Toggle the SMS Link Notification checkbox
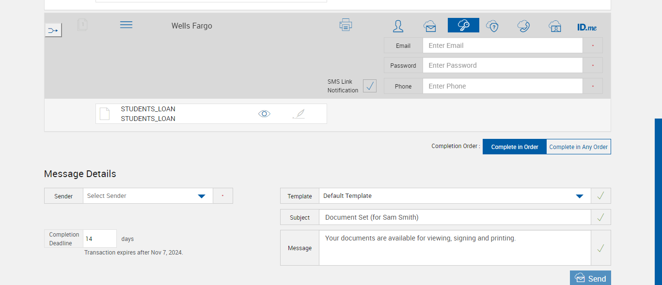Viewport: 662px width, 285px height. point(370,86)
